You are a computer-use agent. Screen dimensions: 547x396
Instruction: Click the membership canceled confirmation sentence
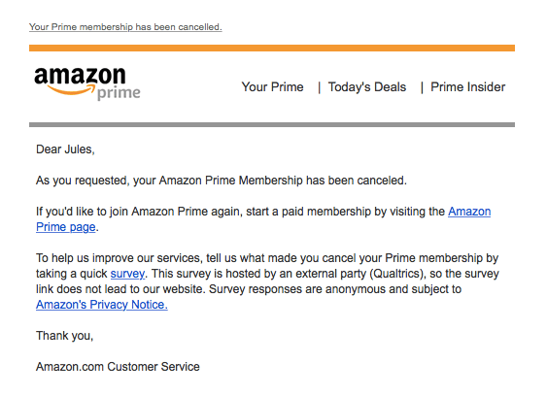coord(222,181)
